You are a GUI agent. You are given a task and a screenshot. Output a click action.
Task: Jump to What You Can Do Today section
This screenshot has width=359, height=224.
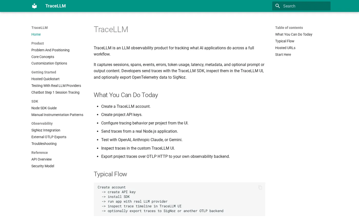point(294,34)
